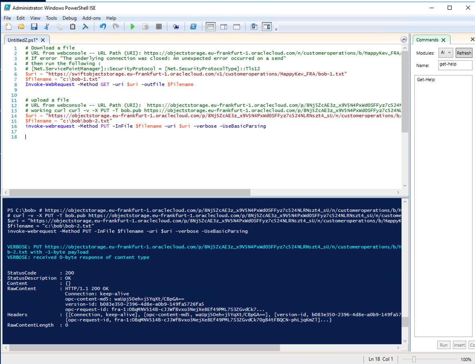Stop operation square icon
This screenshot has height=364, width=475.
[x=159, y=26]
